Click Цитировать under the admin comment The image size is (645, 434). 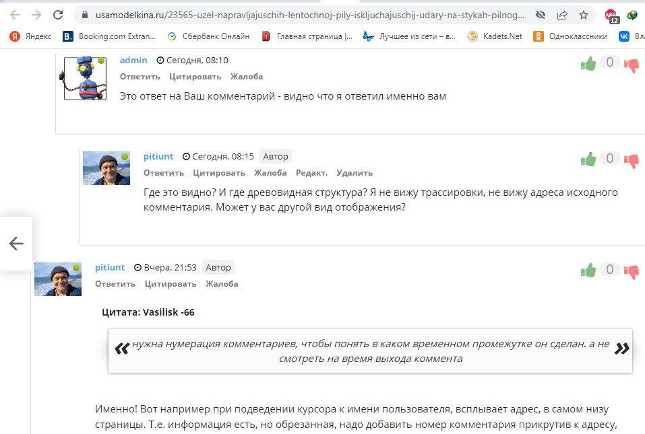[x=195, y=77]
